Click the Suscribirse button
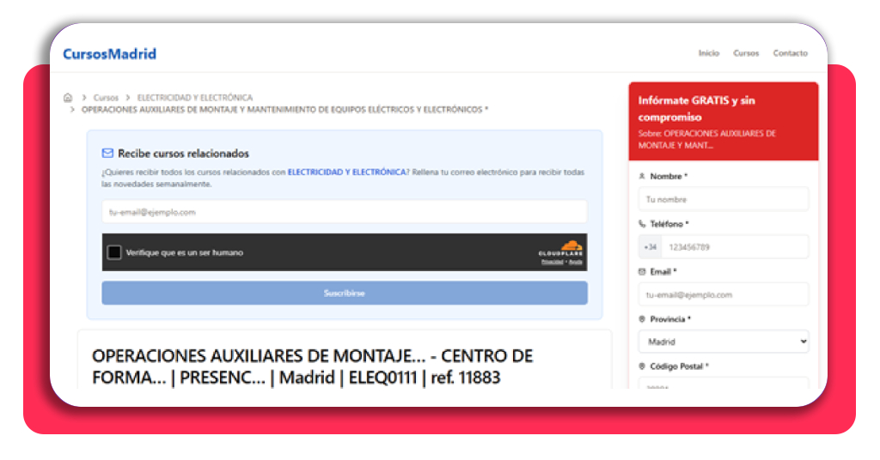 (345, 293)
